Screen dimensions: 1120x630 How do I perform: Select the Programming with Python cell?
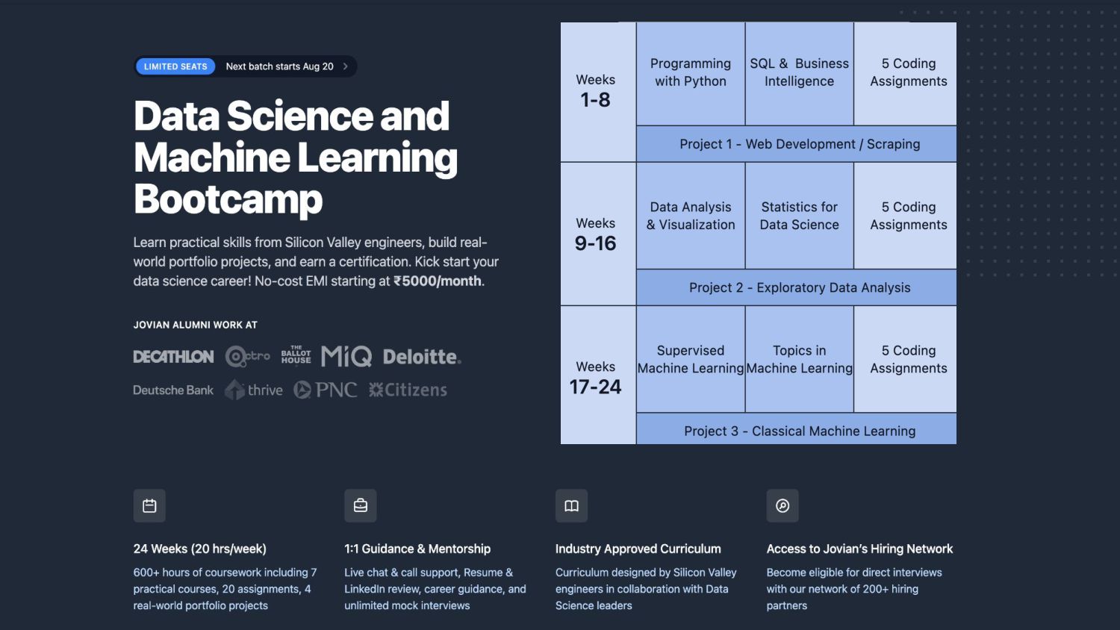(691, 73)
